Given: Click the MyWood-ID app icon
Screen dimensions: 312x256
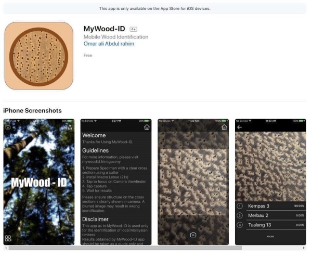Looking at the screenshot, I should point(39,56).
